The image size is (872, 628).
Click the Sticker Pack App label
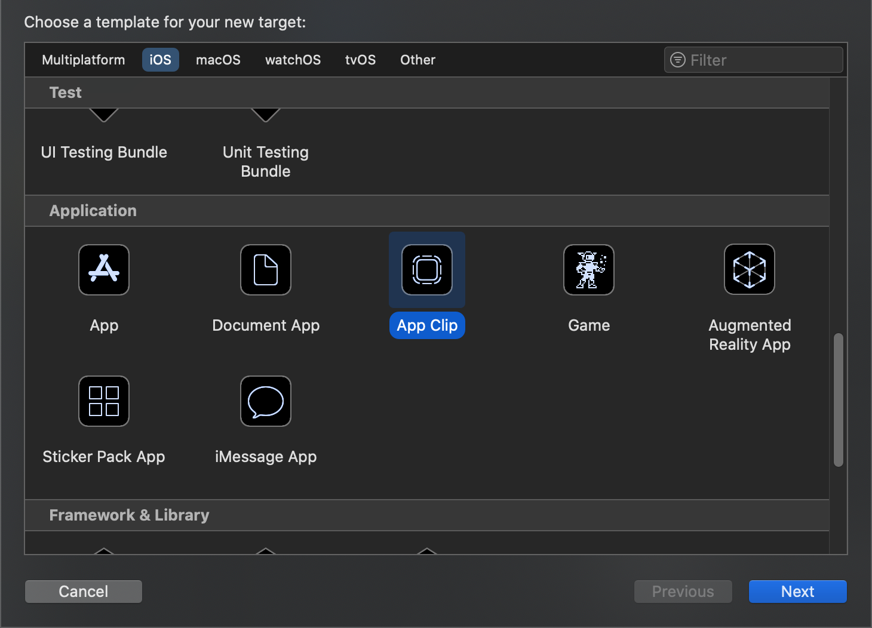click(104, 457)
